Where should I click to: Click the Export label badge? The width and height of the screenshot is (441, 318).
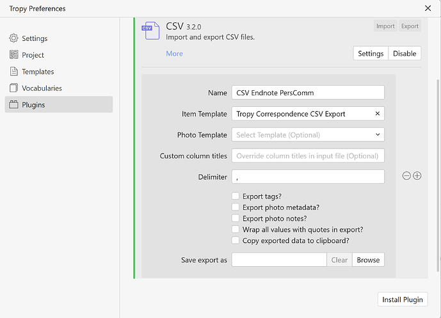(410, 26)
